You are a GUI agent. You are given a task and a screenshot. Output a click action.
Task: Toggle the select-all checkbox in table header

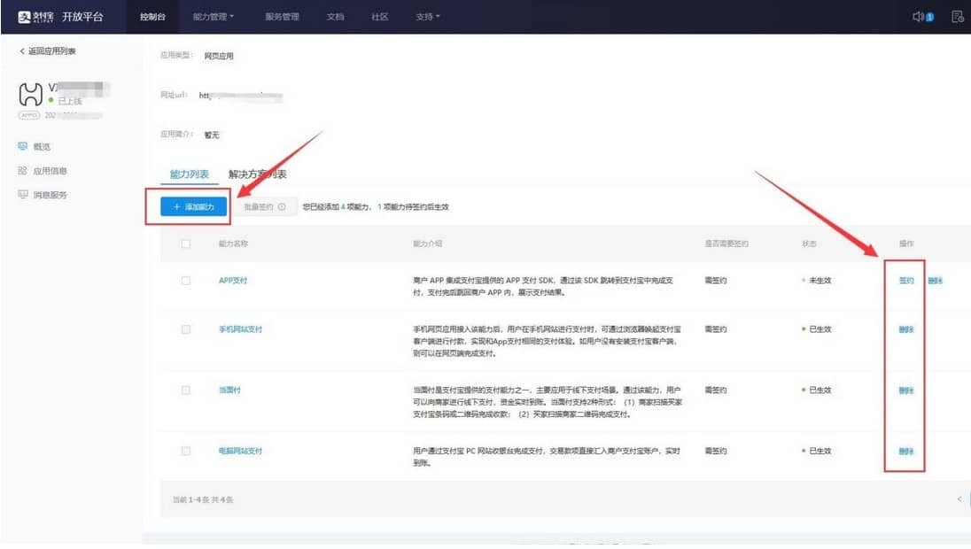(186, 244)
